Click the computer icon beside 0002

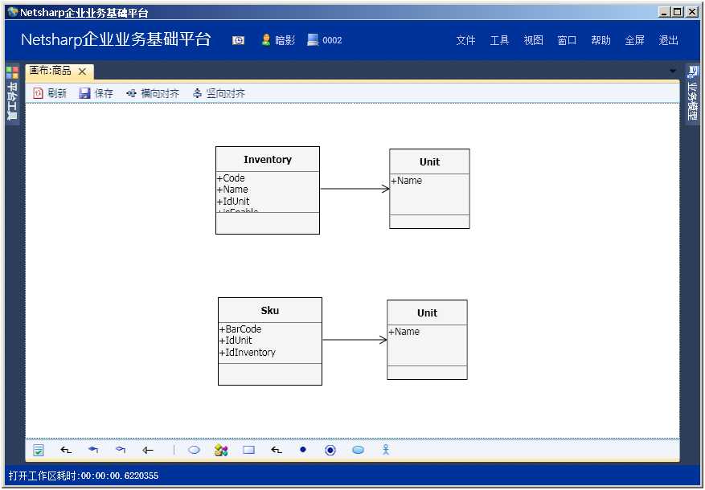313,40
